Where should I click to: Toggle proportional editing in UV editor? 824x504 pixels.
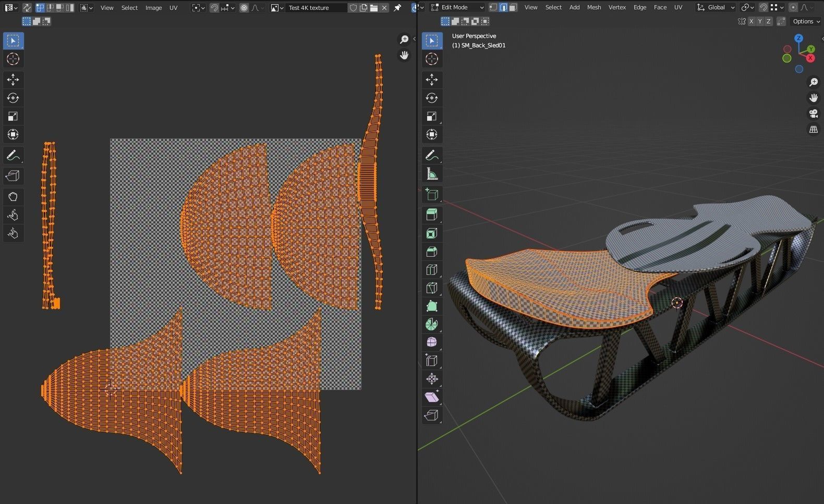[244, 8]
